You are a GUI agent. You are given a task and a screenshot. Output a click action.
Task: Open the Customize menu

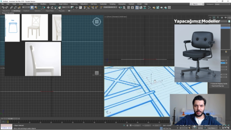coord(103,4)
